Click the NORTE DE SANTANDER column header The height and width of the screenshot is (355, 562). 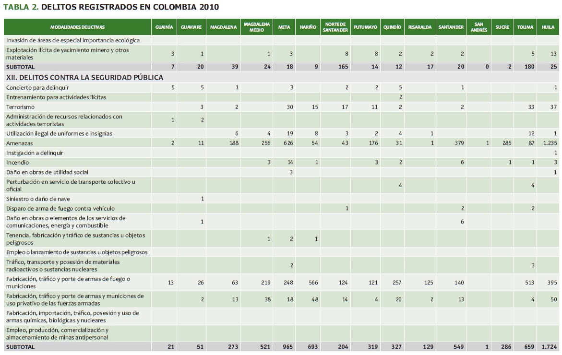point(336,27)
